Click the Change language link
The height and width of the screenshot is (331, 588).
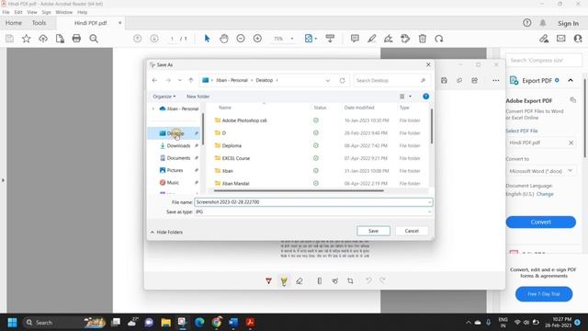click(545, 194)
